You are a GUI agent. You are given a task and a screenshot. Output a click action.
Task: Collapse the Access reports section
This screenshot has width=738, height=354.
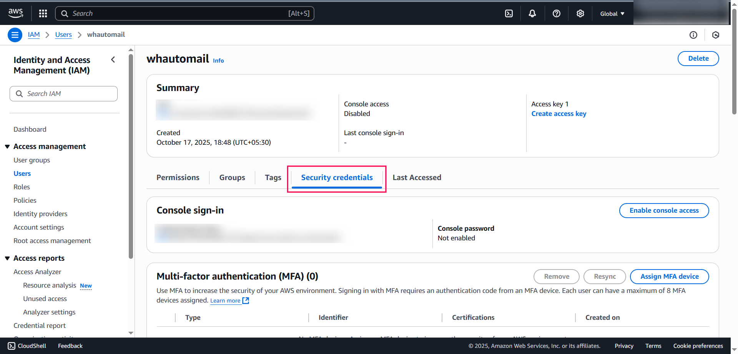pyautogui.click(x=8, y=258)
